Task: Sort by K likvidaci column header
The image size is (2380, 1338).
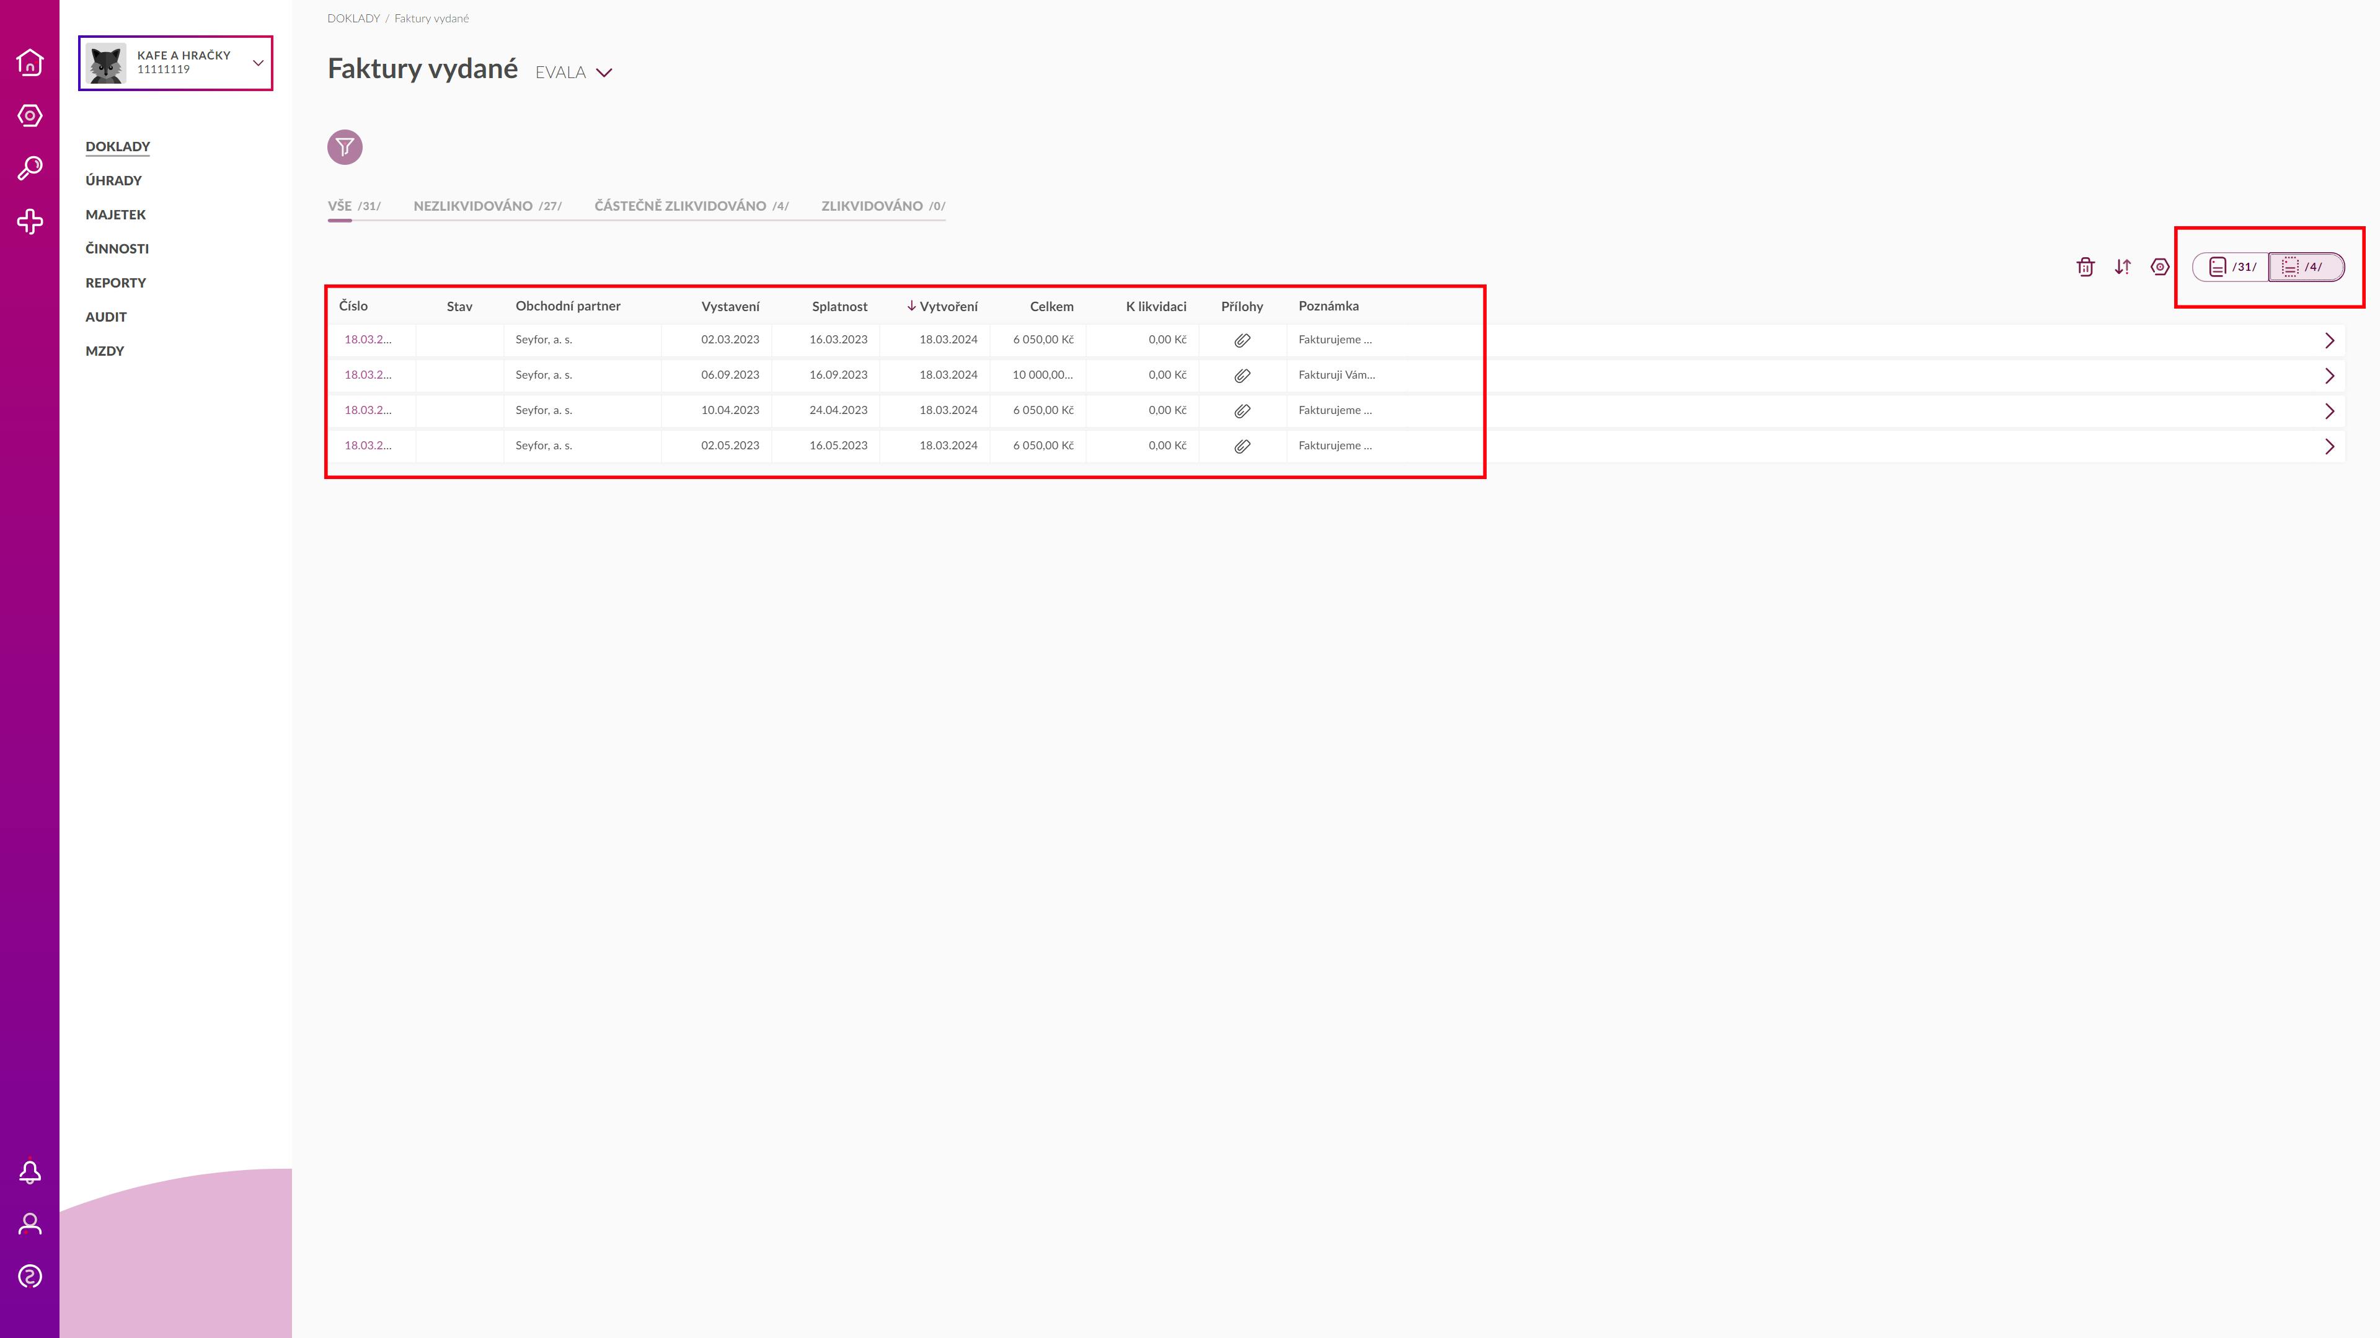Action: point(1156,307)
